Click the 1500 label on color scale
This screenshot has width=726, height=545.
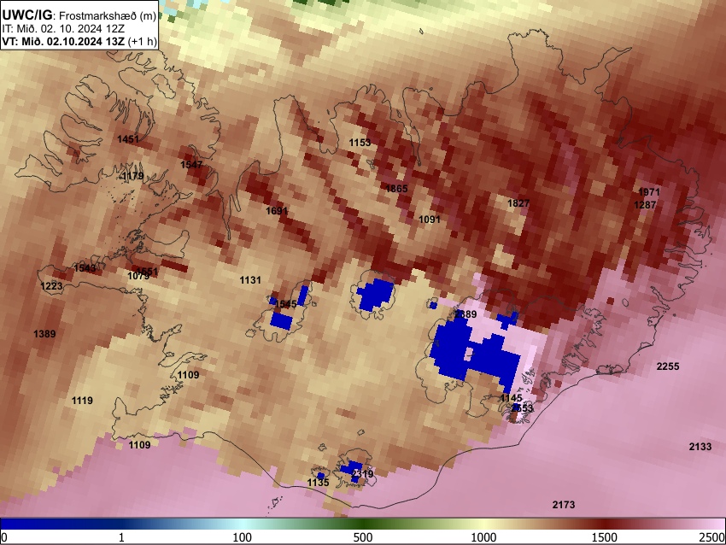[x=605, y=537]
